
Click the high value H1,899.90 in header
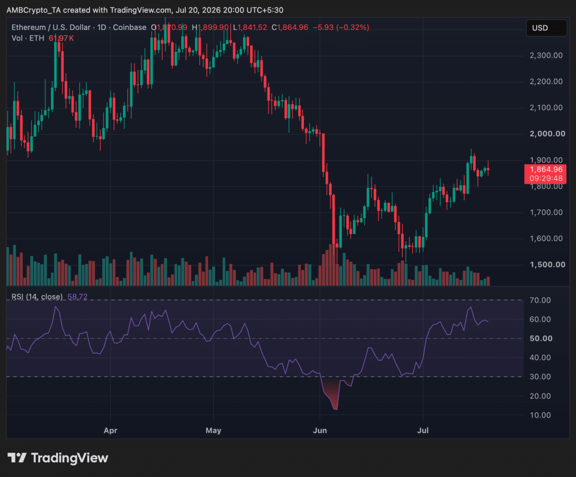tap(211, 27)
